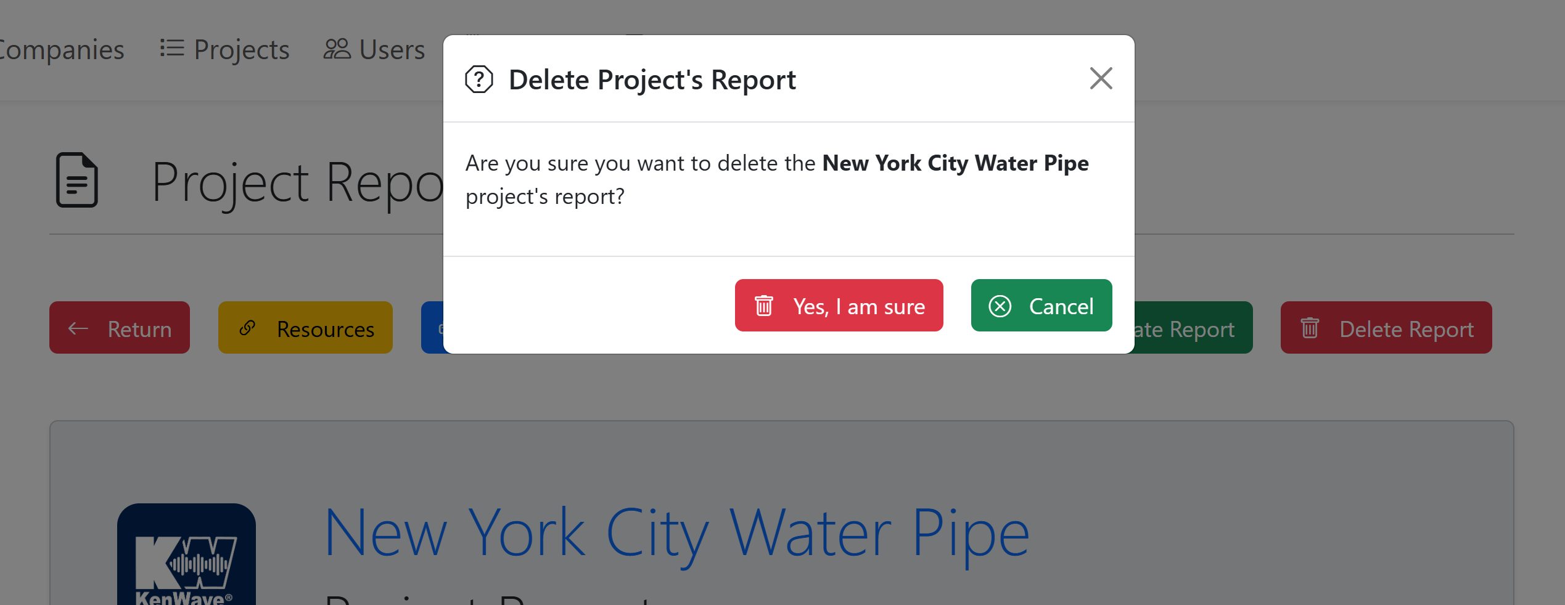The height and width of the screenshot is (605, 1565).
Task: Open the Companies navigation item
Action: pos(62,49)
